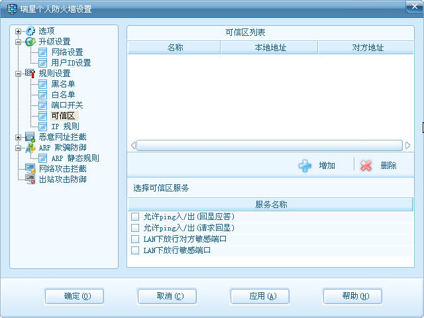Enable 允许ping入/出 (请求回显) checkbox

[135, 228]
